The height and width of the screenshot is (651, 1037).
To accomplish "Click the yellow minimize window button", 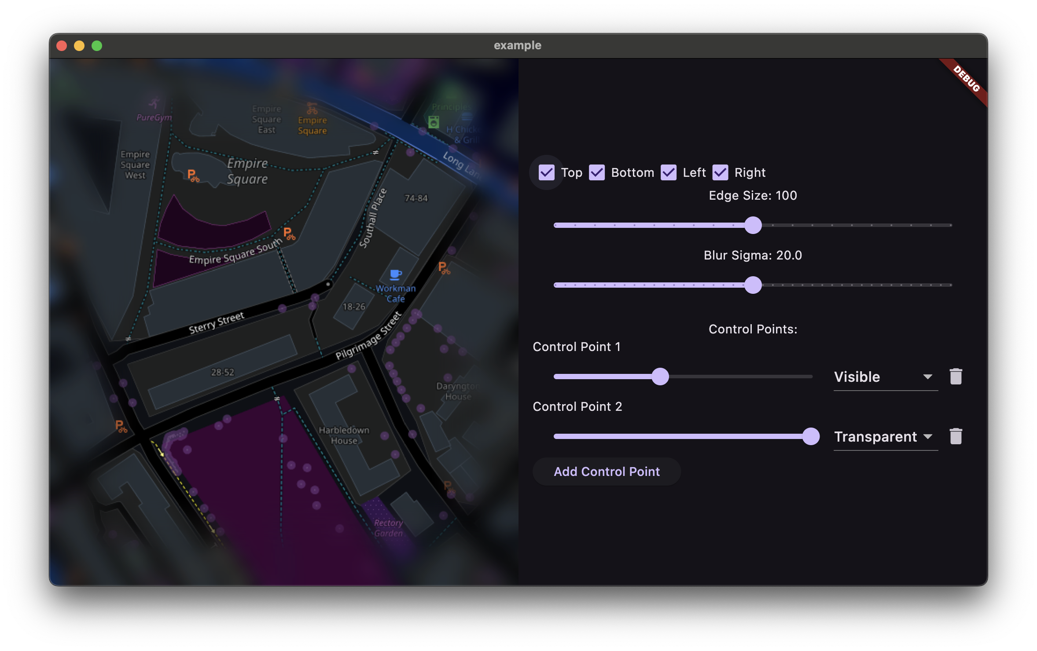I will 79,46.
